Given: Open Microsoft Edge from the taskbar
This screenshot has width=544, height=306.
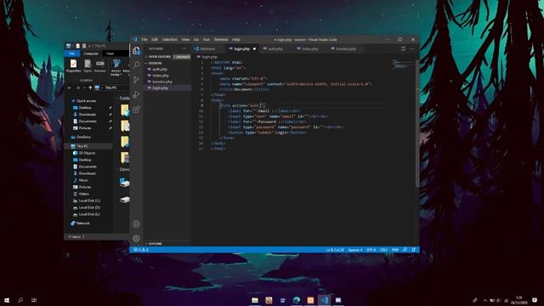Looking at the screenshot, I should (297, 300).
